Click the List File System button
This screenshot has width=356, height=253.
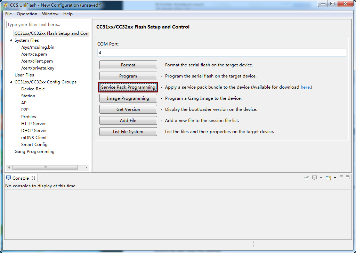click(x=128, y=132)
